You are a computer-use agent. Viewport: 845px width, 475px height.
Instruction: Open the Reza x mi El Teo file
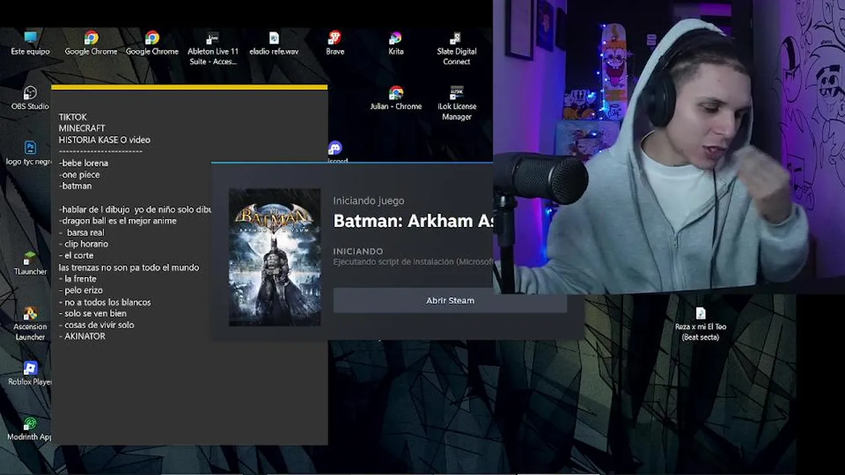pos(700,323)
